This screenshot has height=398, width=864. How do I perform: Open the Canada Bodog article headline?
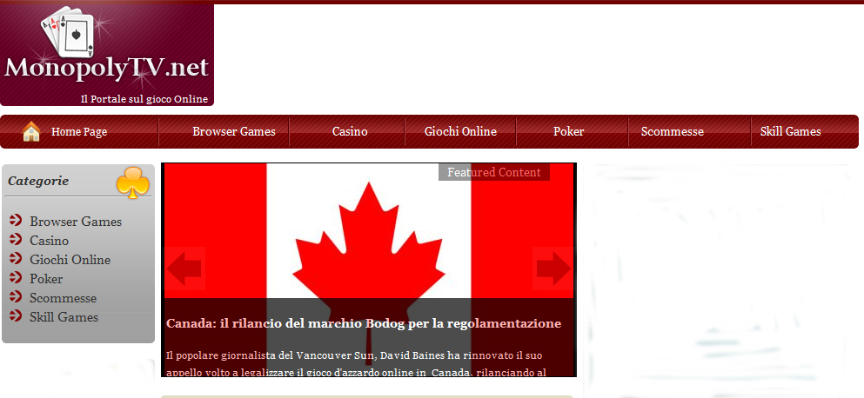click(x=364, y=323)
